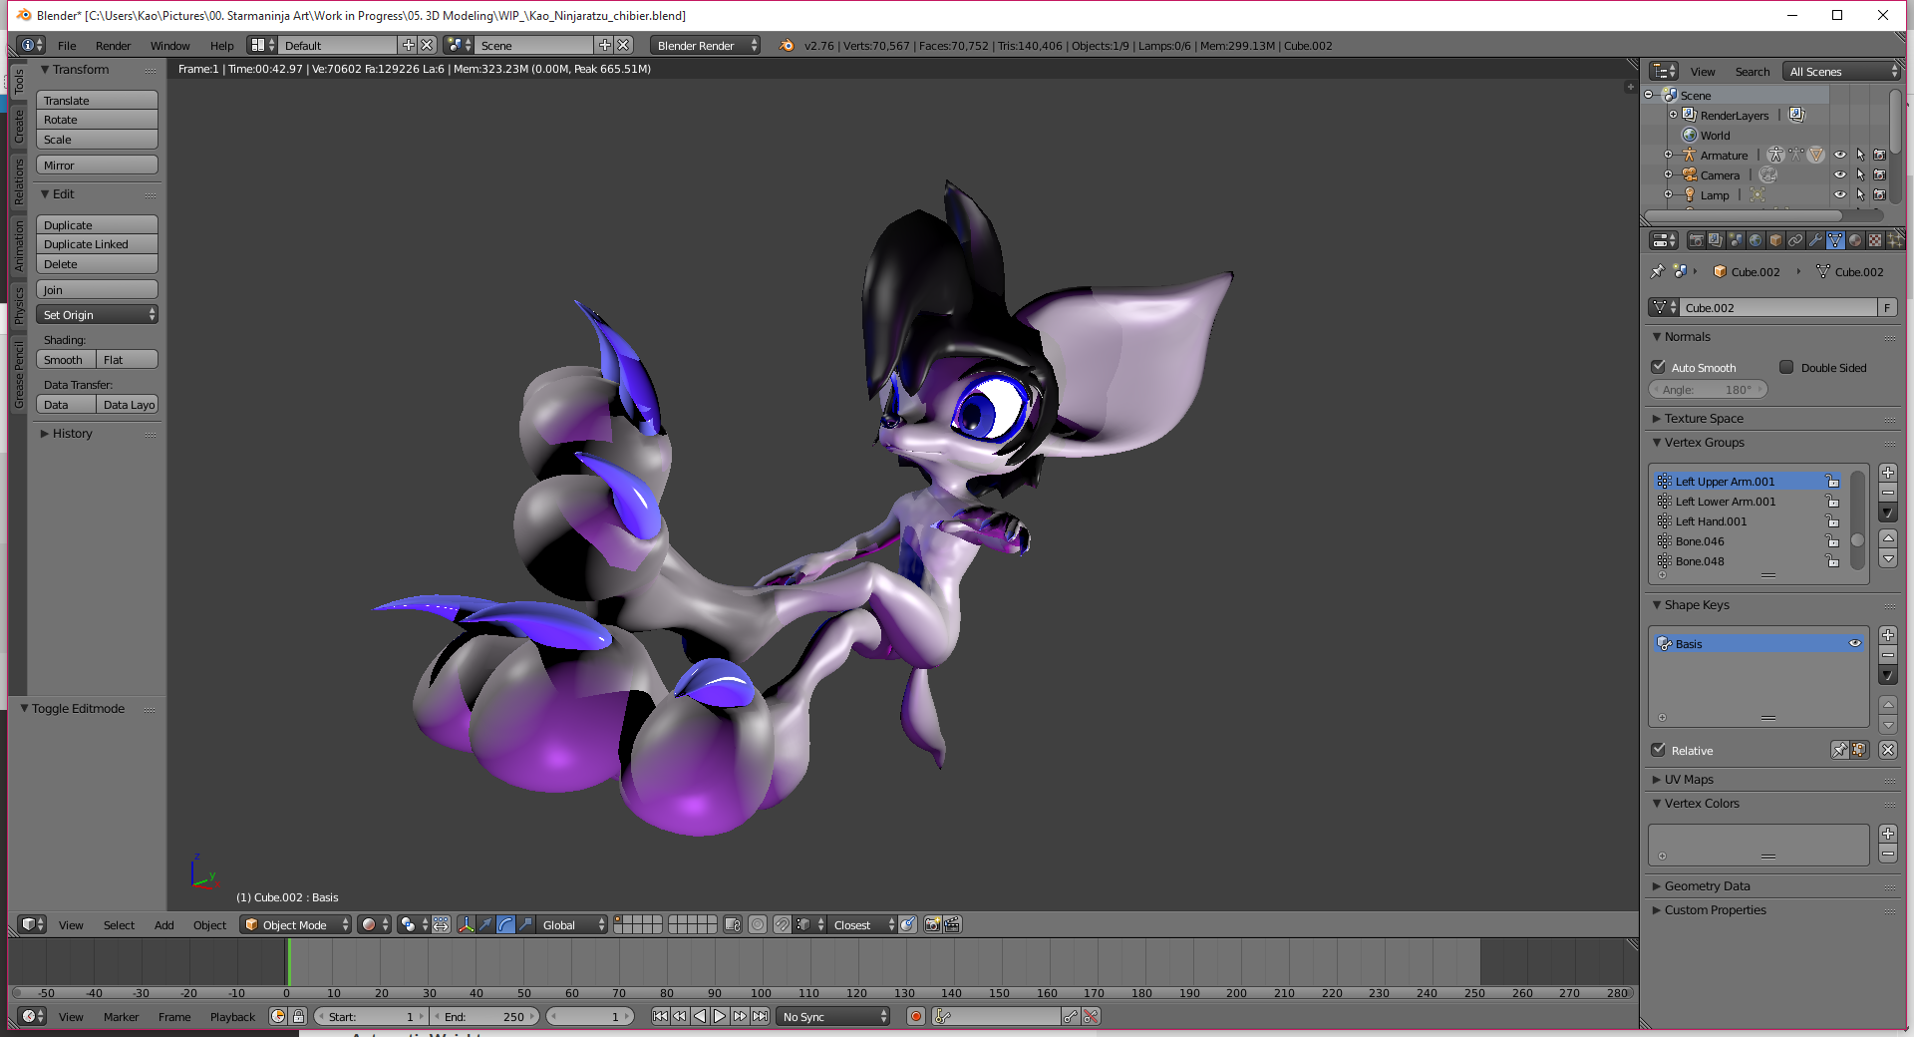Click the Smooth shading button

click(x=67, y=359)
